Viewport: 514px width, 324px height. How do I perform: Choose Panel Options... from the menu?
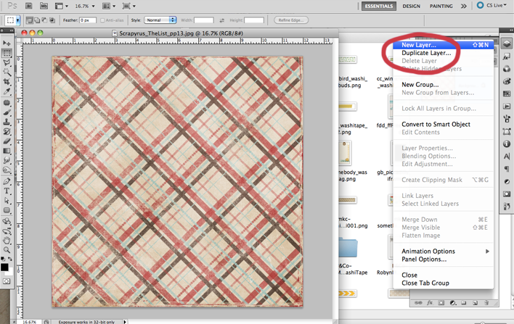pos(443,259)
